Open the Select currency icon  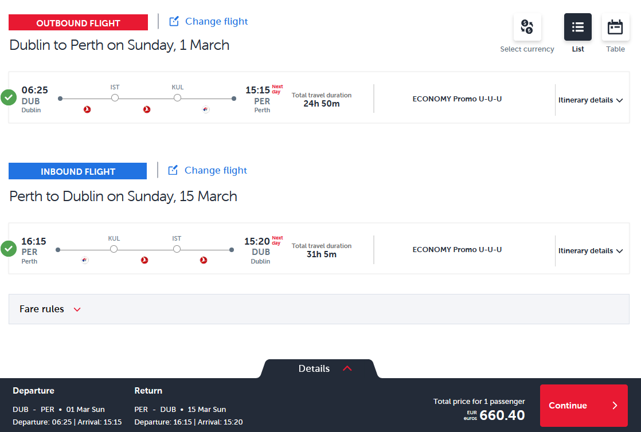coord(527,27)
